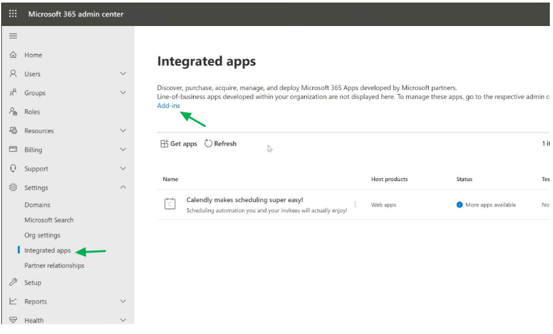
Task: Collapse the Settings section chevron
Action: click(x=123, y=187)
